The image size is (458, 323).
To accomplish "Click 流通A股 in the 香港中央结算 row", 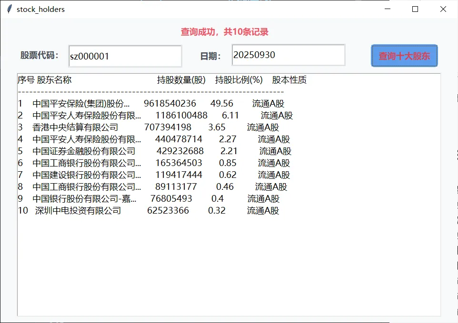I will [x=263, y=127].
